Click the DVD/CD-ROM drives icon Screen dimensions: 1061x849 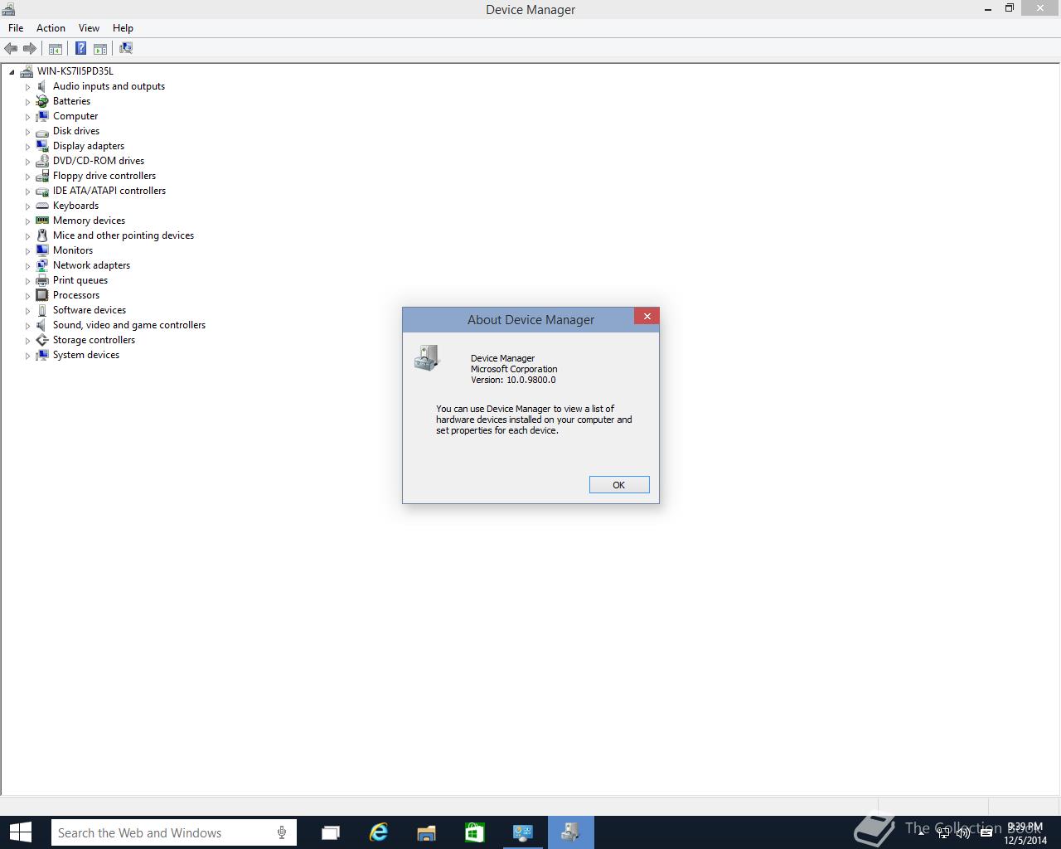coord(42,161)
